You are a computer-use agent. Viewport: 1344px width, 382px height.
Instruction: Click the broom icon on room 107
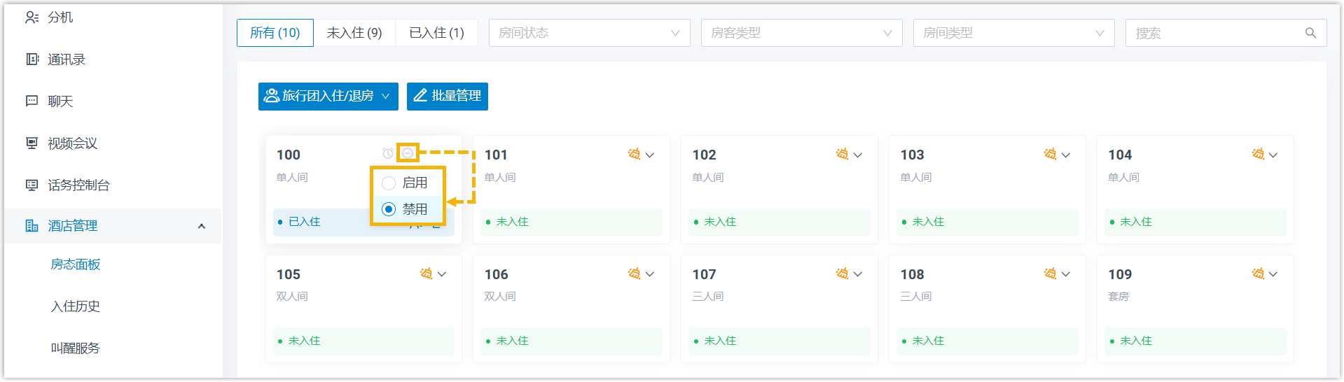tap(842, 274)
